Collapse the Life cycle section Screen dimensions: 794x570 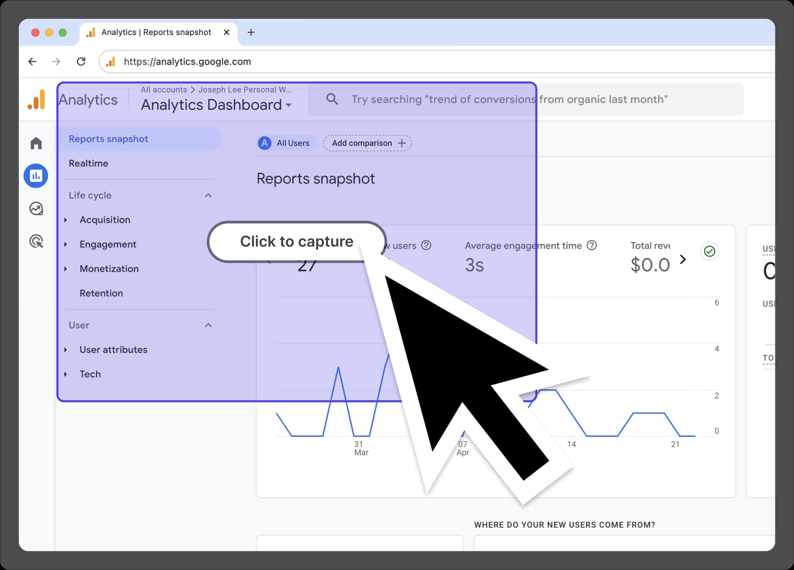208,196
